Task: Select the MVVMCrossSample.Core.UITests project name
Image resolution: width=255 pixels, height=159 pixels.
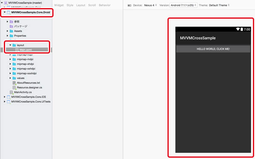Action: tap(31, 102)
